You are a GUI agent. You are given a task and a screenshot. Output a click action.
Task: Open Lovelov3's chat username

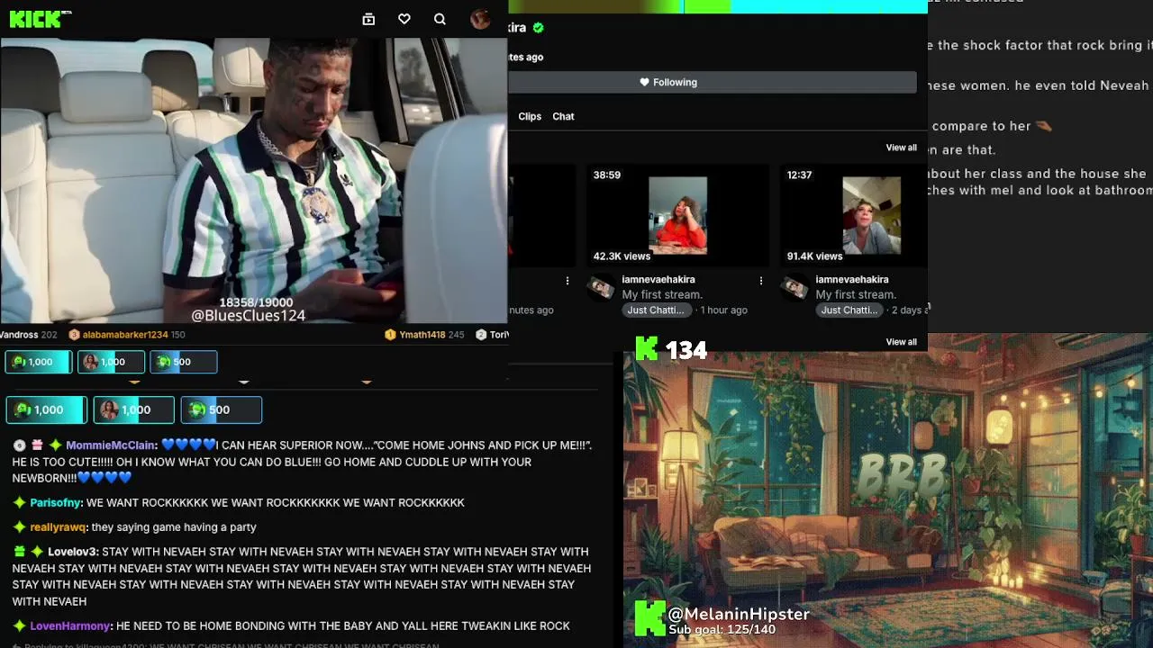coord(72,552)
